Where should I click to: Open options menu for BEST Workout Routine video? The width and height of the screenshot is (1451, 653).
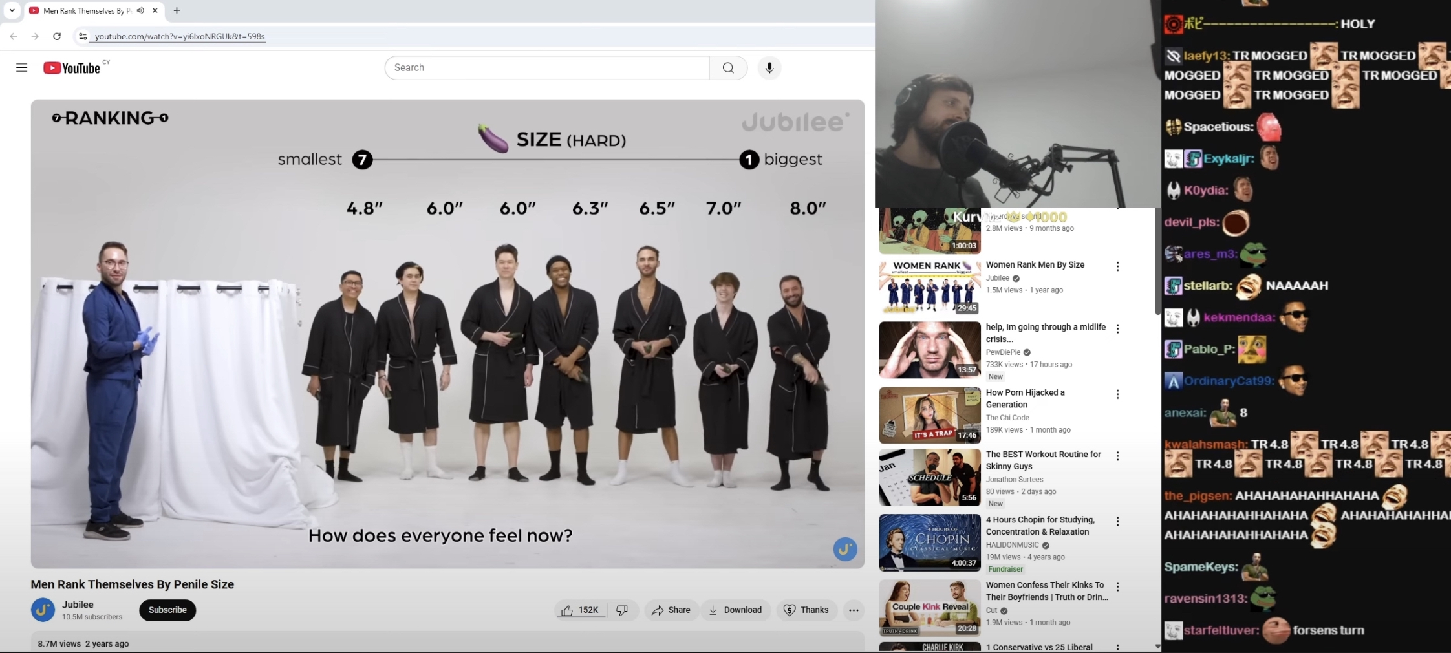(1117, 456)
